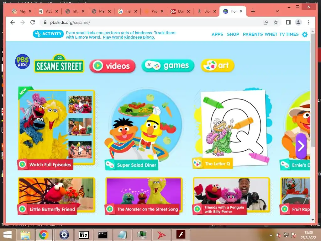The height and width of the screenshot is (241, 321).
Task: Open a new browser tab
Action: coord(253,11)
